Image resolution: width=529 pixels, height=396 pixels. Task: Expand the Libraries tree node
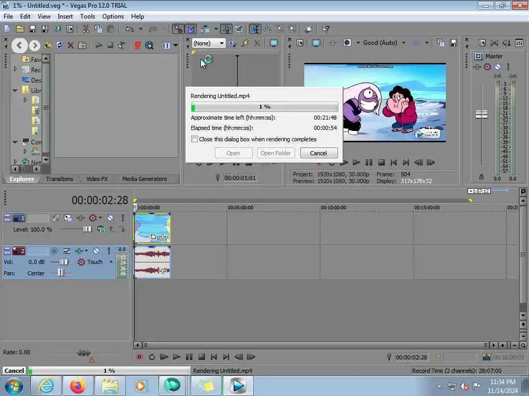(x=15, y=90)
